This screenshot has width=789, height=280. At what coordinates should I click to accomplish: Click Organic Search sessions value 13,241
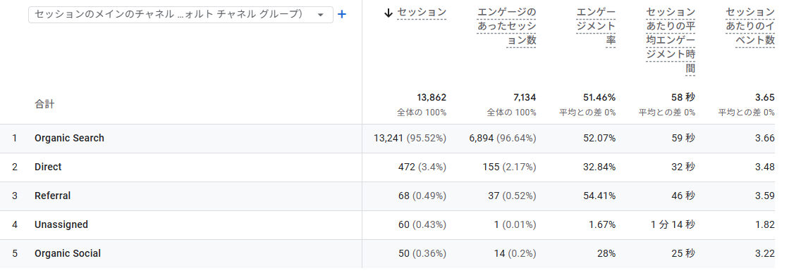(389, 138)
